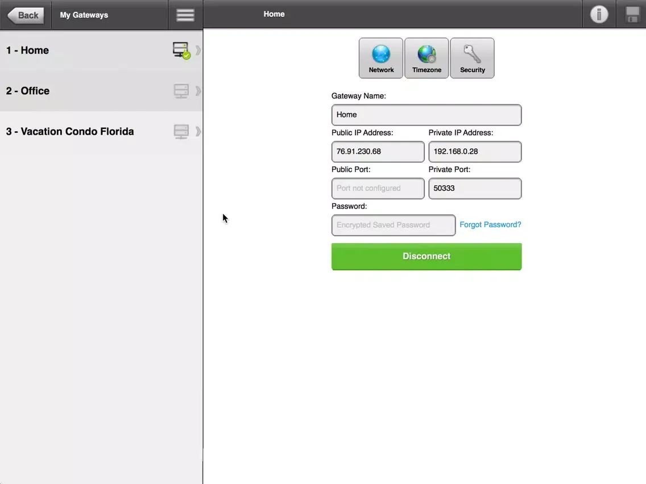Open the Forgot Password link

490,225
